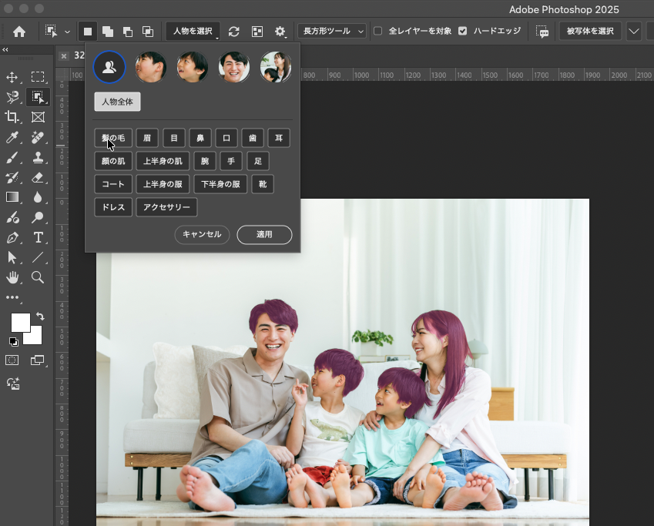Viewport: 654px width, 526px height.
Task: Click the 適用 button
Action: (264, 234)
